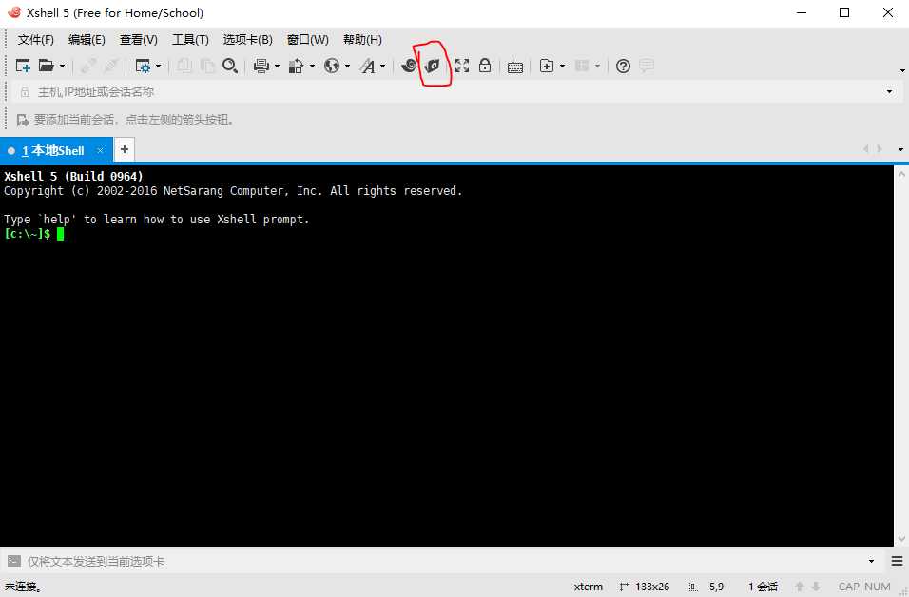Click the greyed-out Disconnect icon
This screenshot has width=909, height=597.
coord(88,66)
